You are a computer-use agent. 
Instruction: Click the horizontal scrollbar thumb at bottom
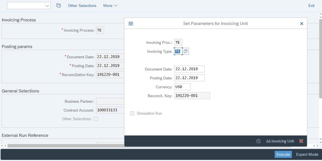click(x=66, y=146)
